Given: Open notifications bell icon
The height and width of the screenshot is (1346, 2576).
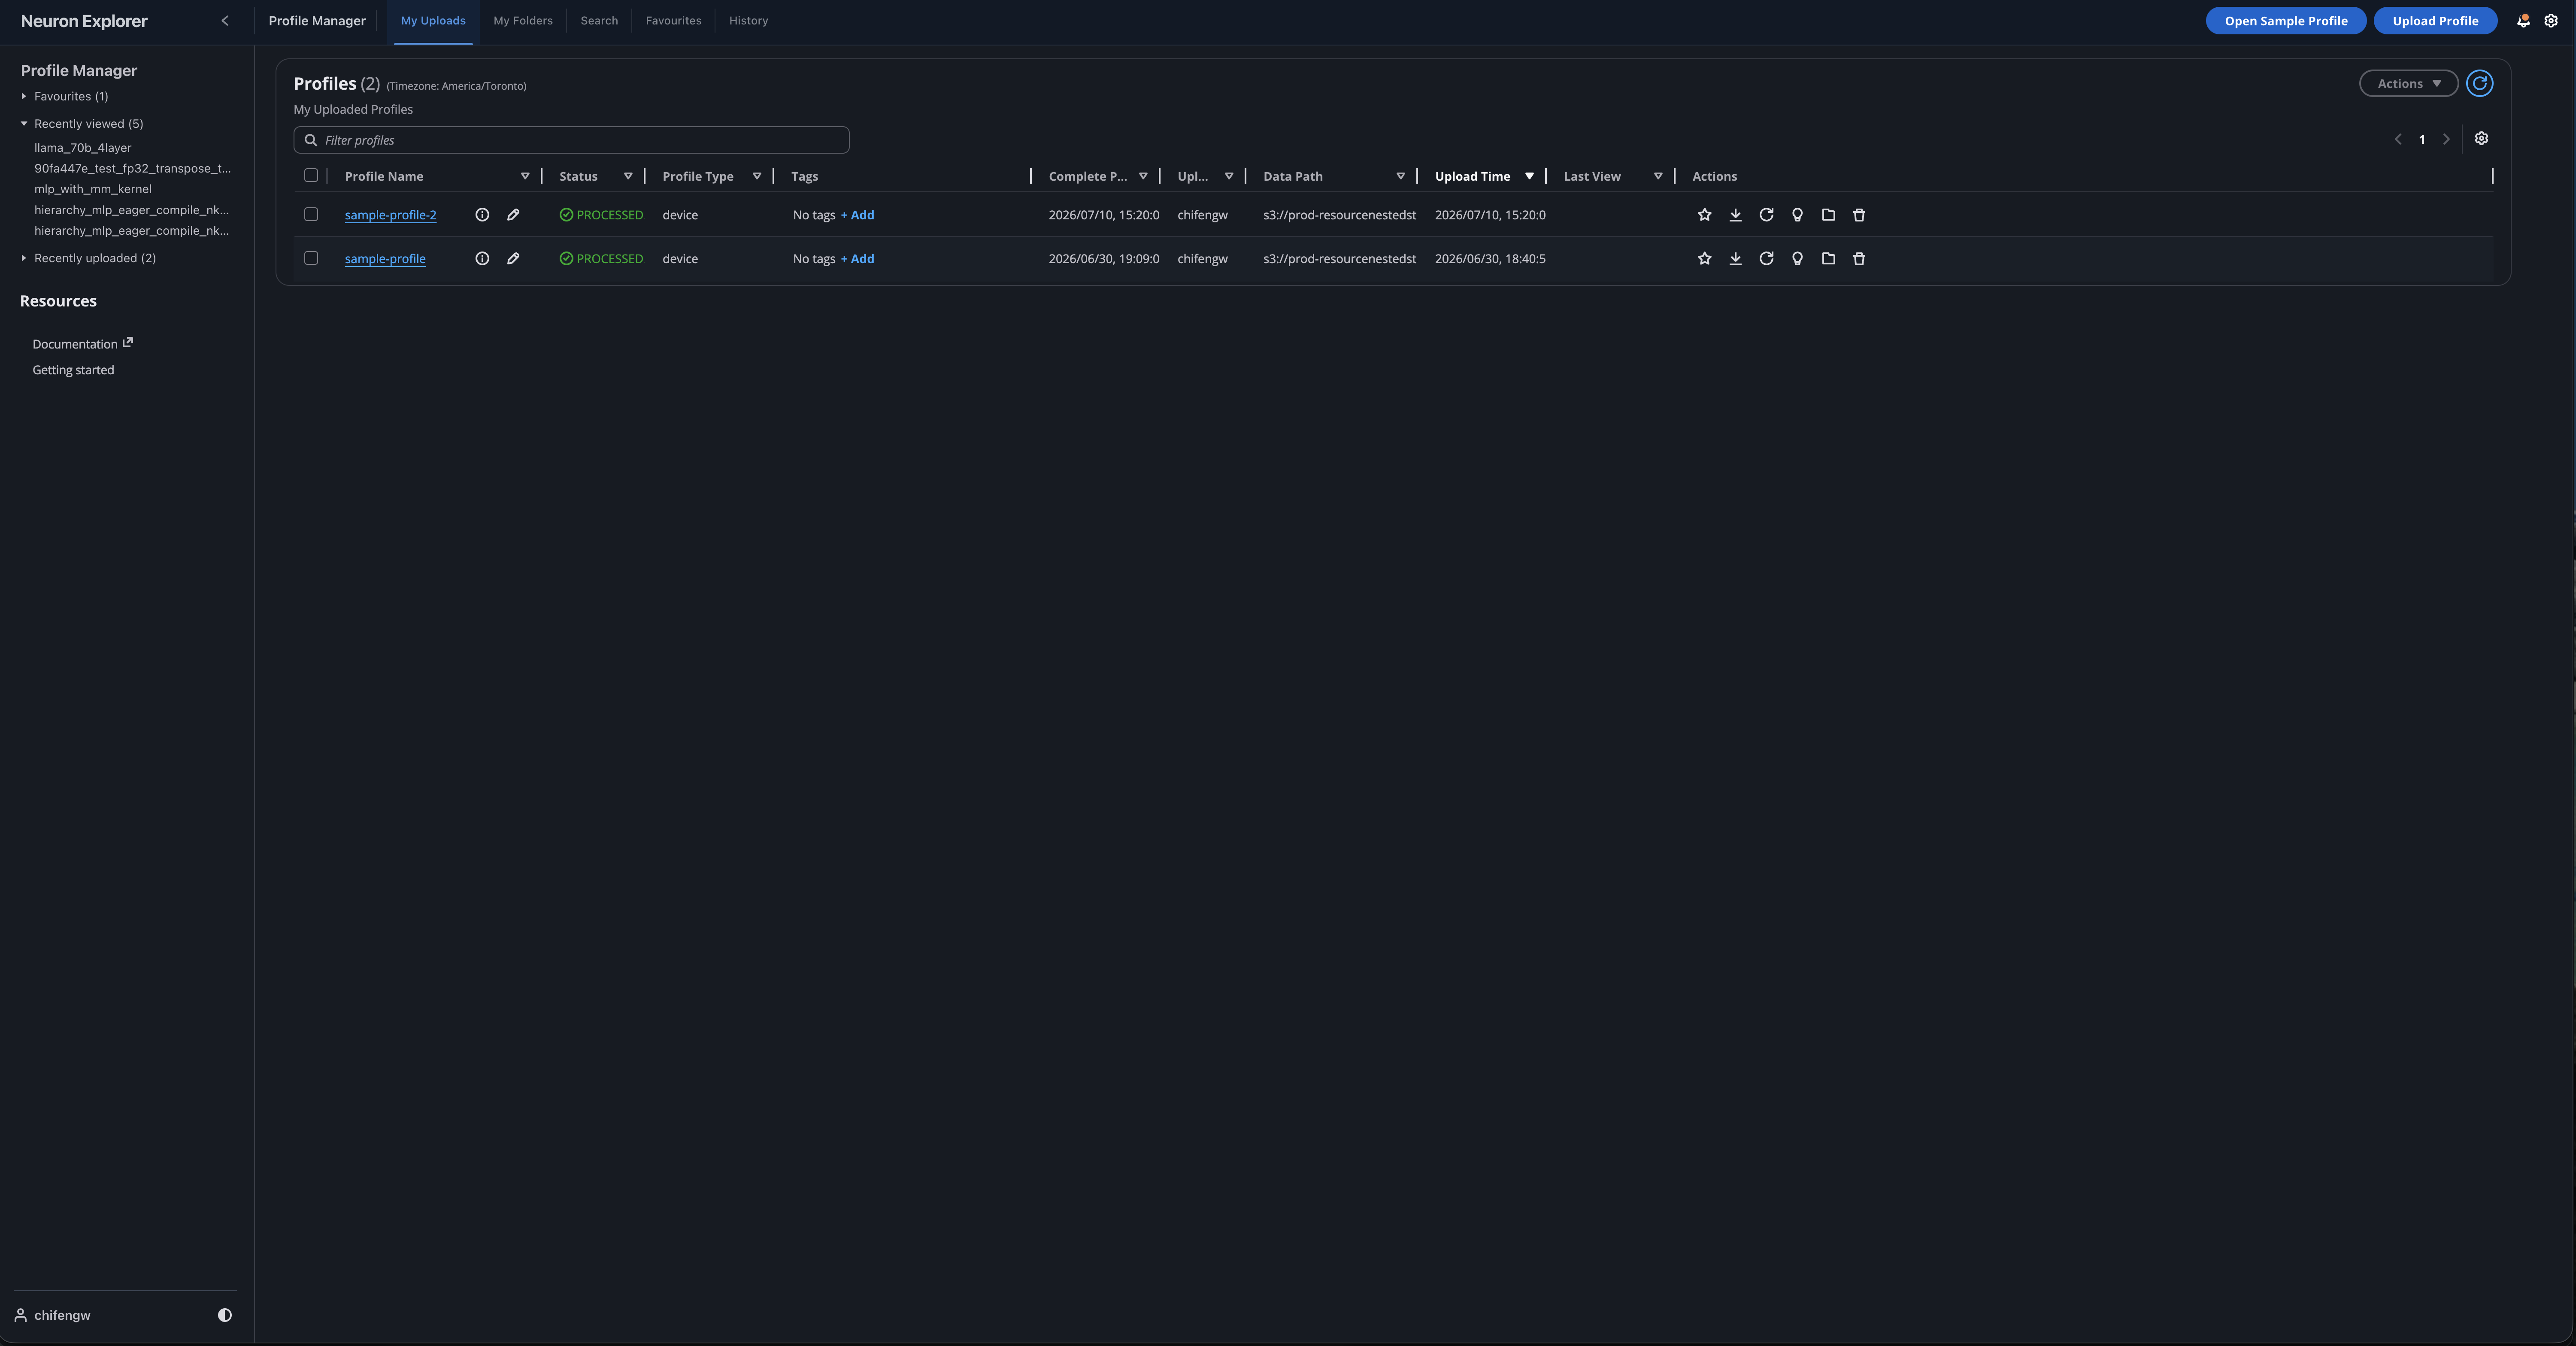Looking at the screenshot, I should pos(2523,21).
